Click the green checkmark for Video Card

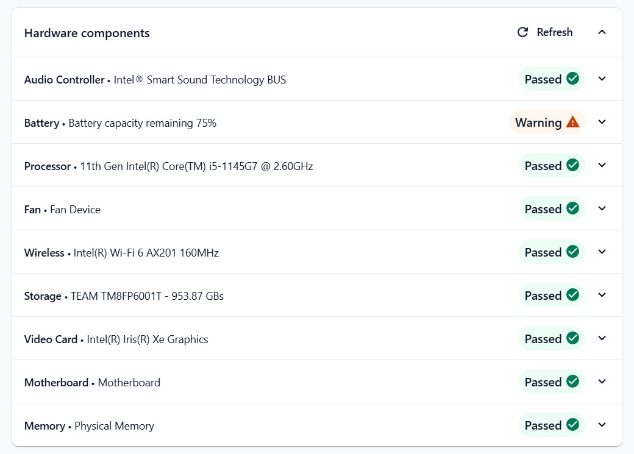click(x=572, y=338)
